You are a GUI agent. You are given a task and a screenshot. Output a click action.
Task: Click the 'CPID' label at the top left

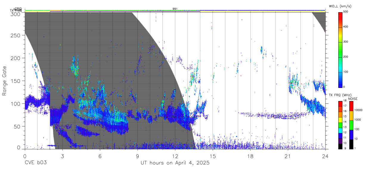tap(18, 9)
